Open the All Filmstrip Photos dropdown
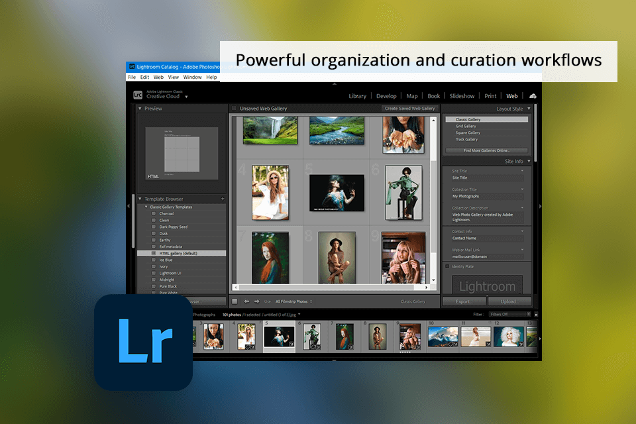 coord(293,301)
